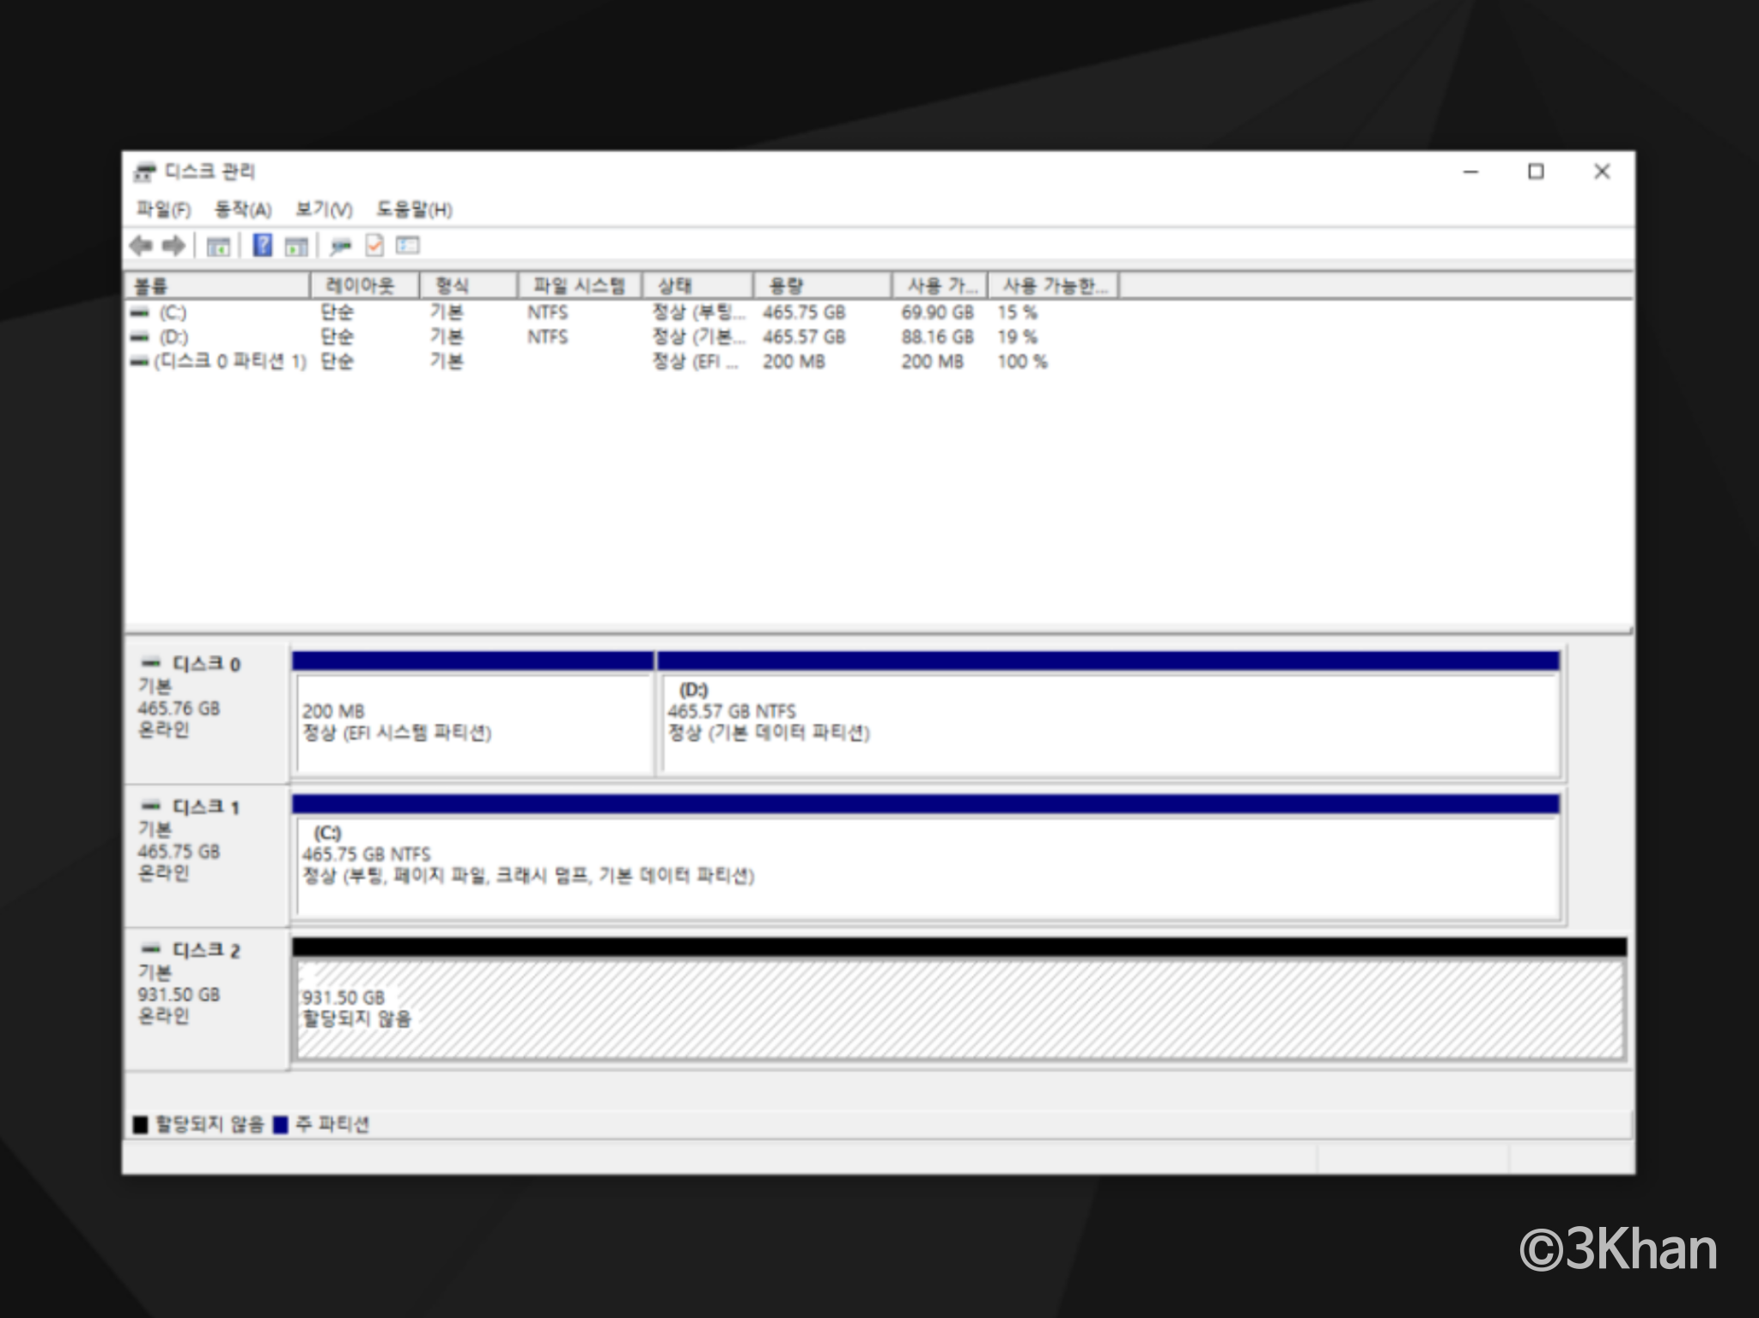The width and height of the screenshot is (1759, 1318).
Task: Click the Back arrow toolbar icon
Action: pos(141,246)
